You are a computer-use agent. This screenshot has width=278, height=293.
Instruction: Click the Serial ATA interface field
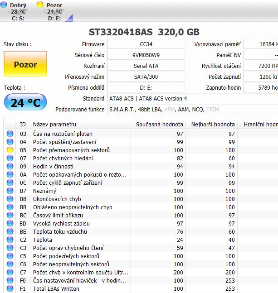(146, 66)
